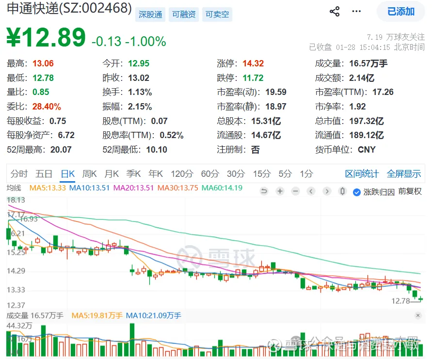Click the 成交额 value 2.14亿
Screen dimensions: 432x359
[x=362, y=78]
